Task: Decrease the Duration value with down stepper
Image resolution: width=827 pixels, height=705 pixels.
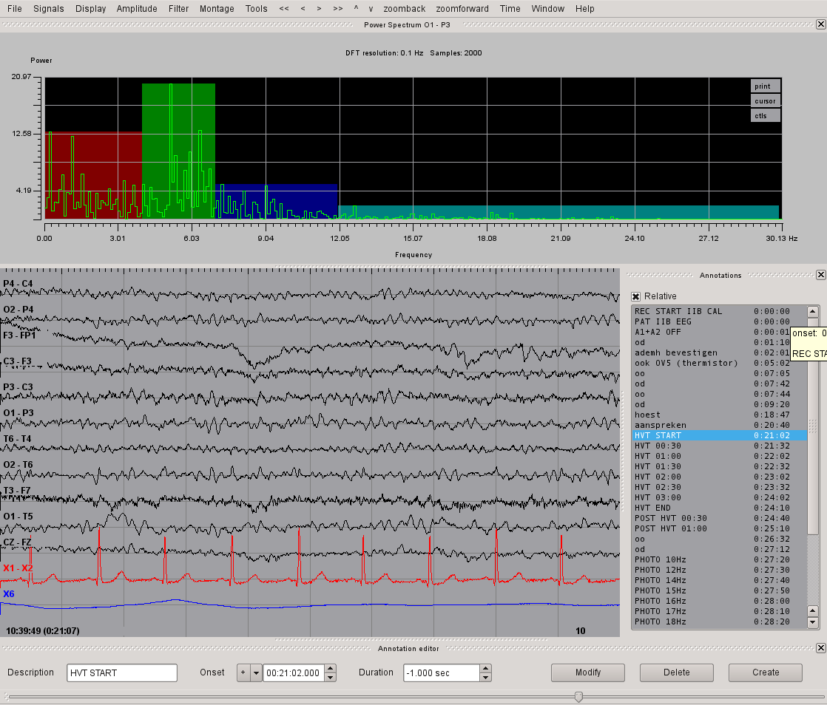Action: pyautogui.click(x=486, y=677)
